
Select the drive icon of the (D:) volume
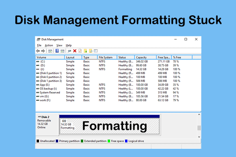click(x=38, y=66)
